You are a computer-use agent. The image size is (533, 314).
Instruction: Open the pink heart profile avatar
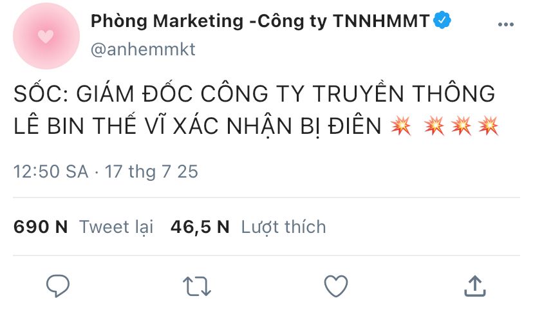(x=46, y=36)
